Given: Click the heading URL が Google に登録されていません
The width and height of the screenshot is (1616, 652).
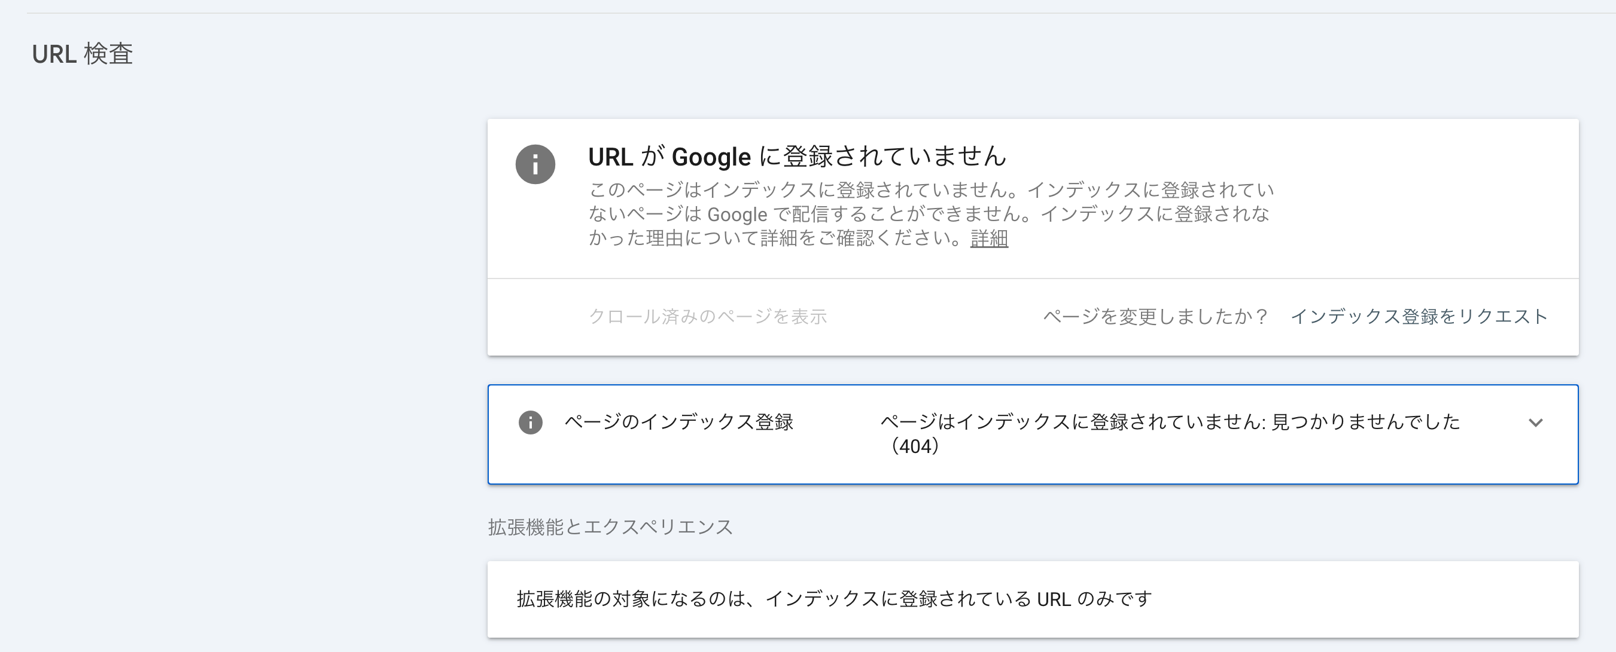Looking at the screenshot, I should (x=797, y=157).
